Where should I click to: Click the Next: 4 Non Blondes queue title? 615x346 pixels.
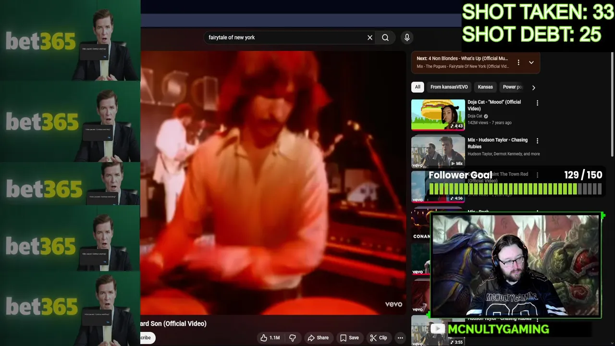(462, 59)
